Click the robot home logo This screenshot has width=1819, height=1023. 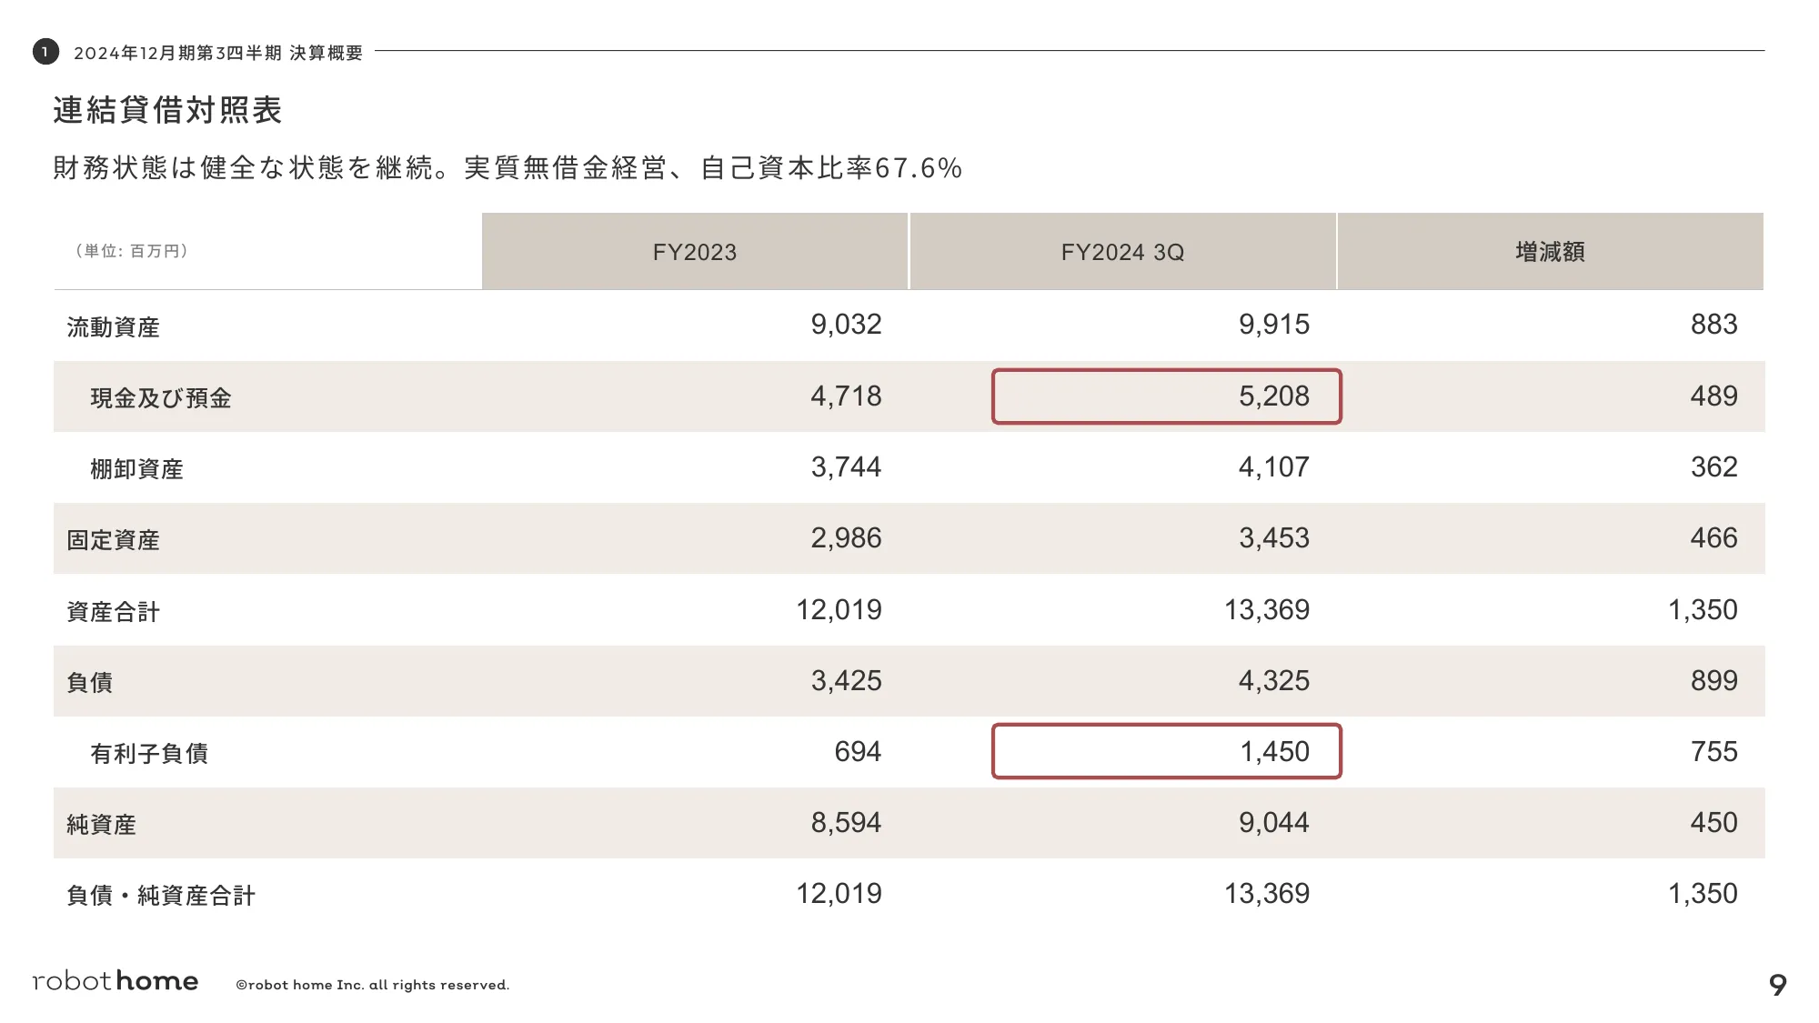point(116,981)
